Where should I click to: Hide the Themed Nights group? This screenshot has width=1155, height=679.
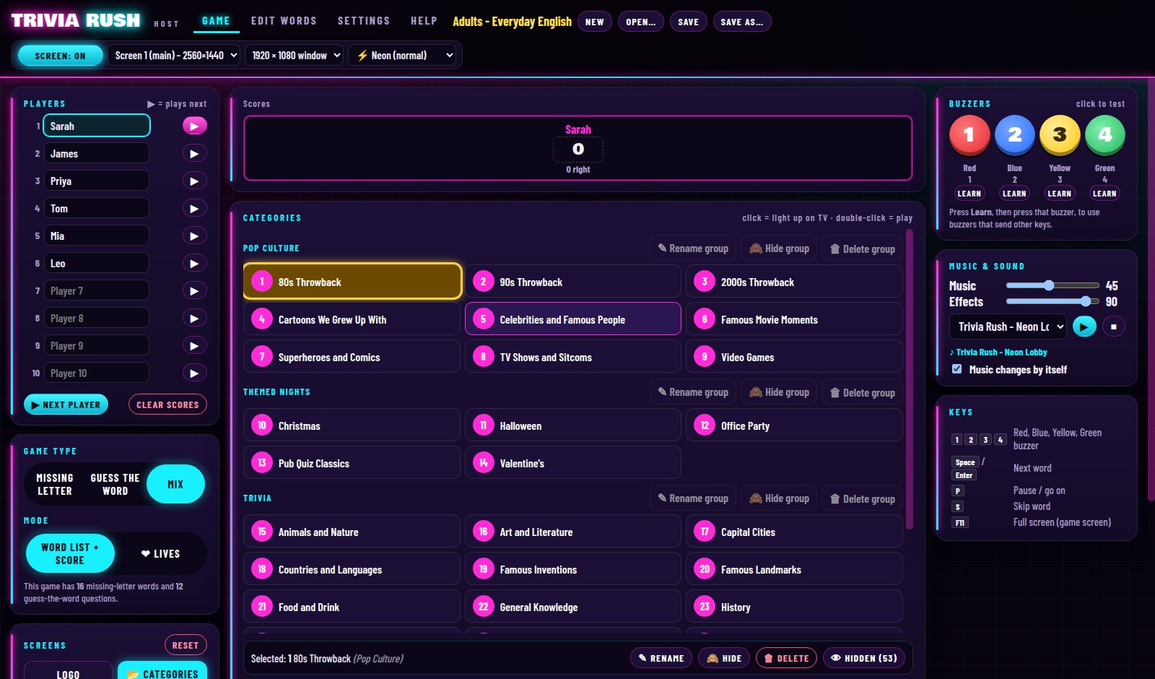[x=779, y=392]
